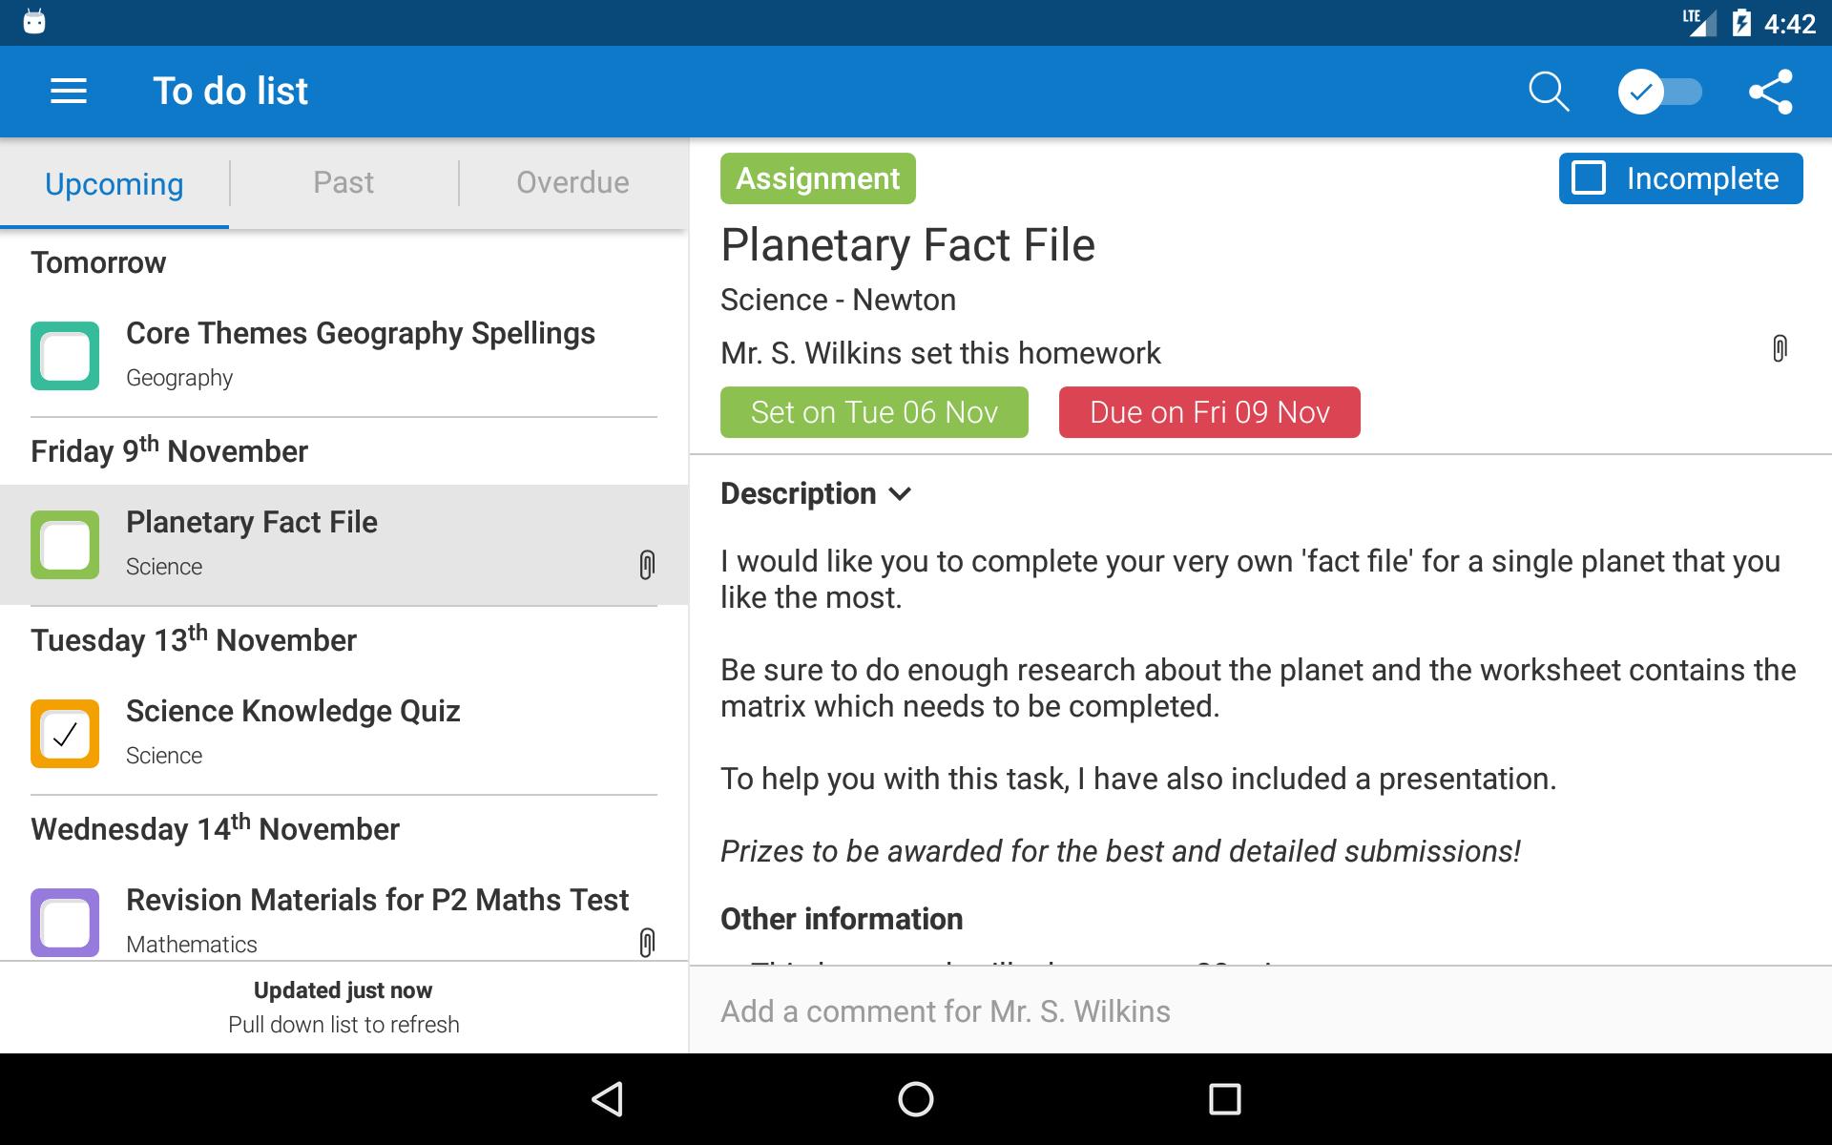Click Set on Tue 06 Nov button
This screenshot has width=1832, height=1145.
click(874, 411)
